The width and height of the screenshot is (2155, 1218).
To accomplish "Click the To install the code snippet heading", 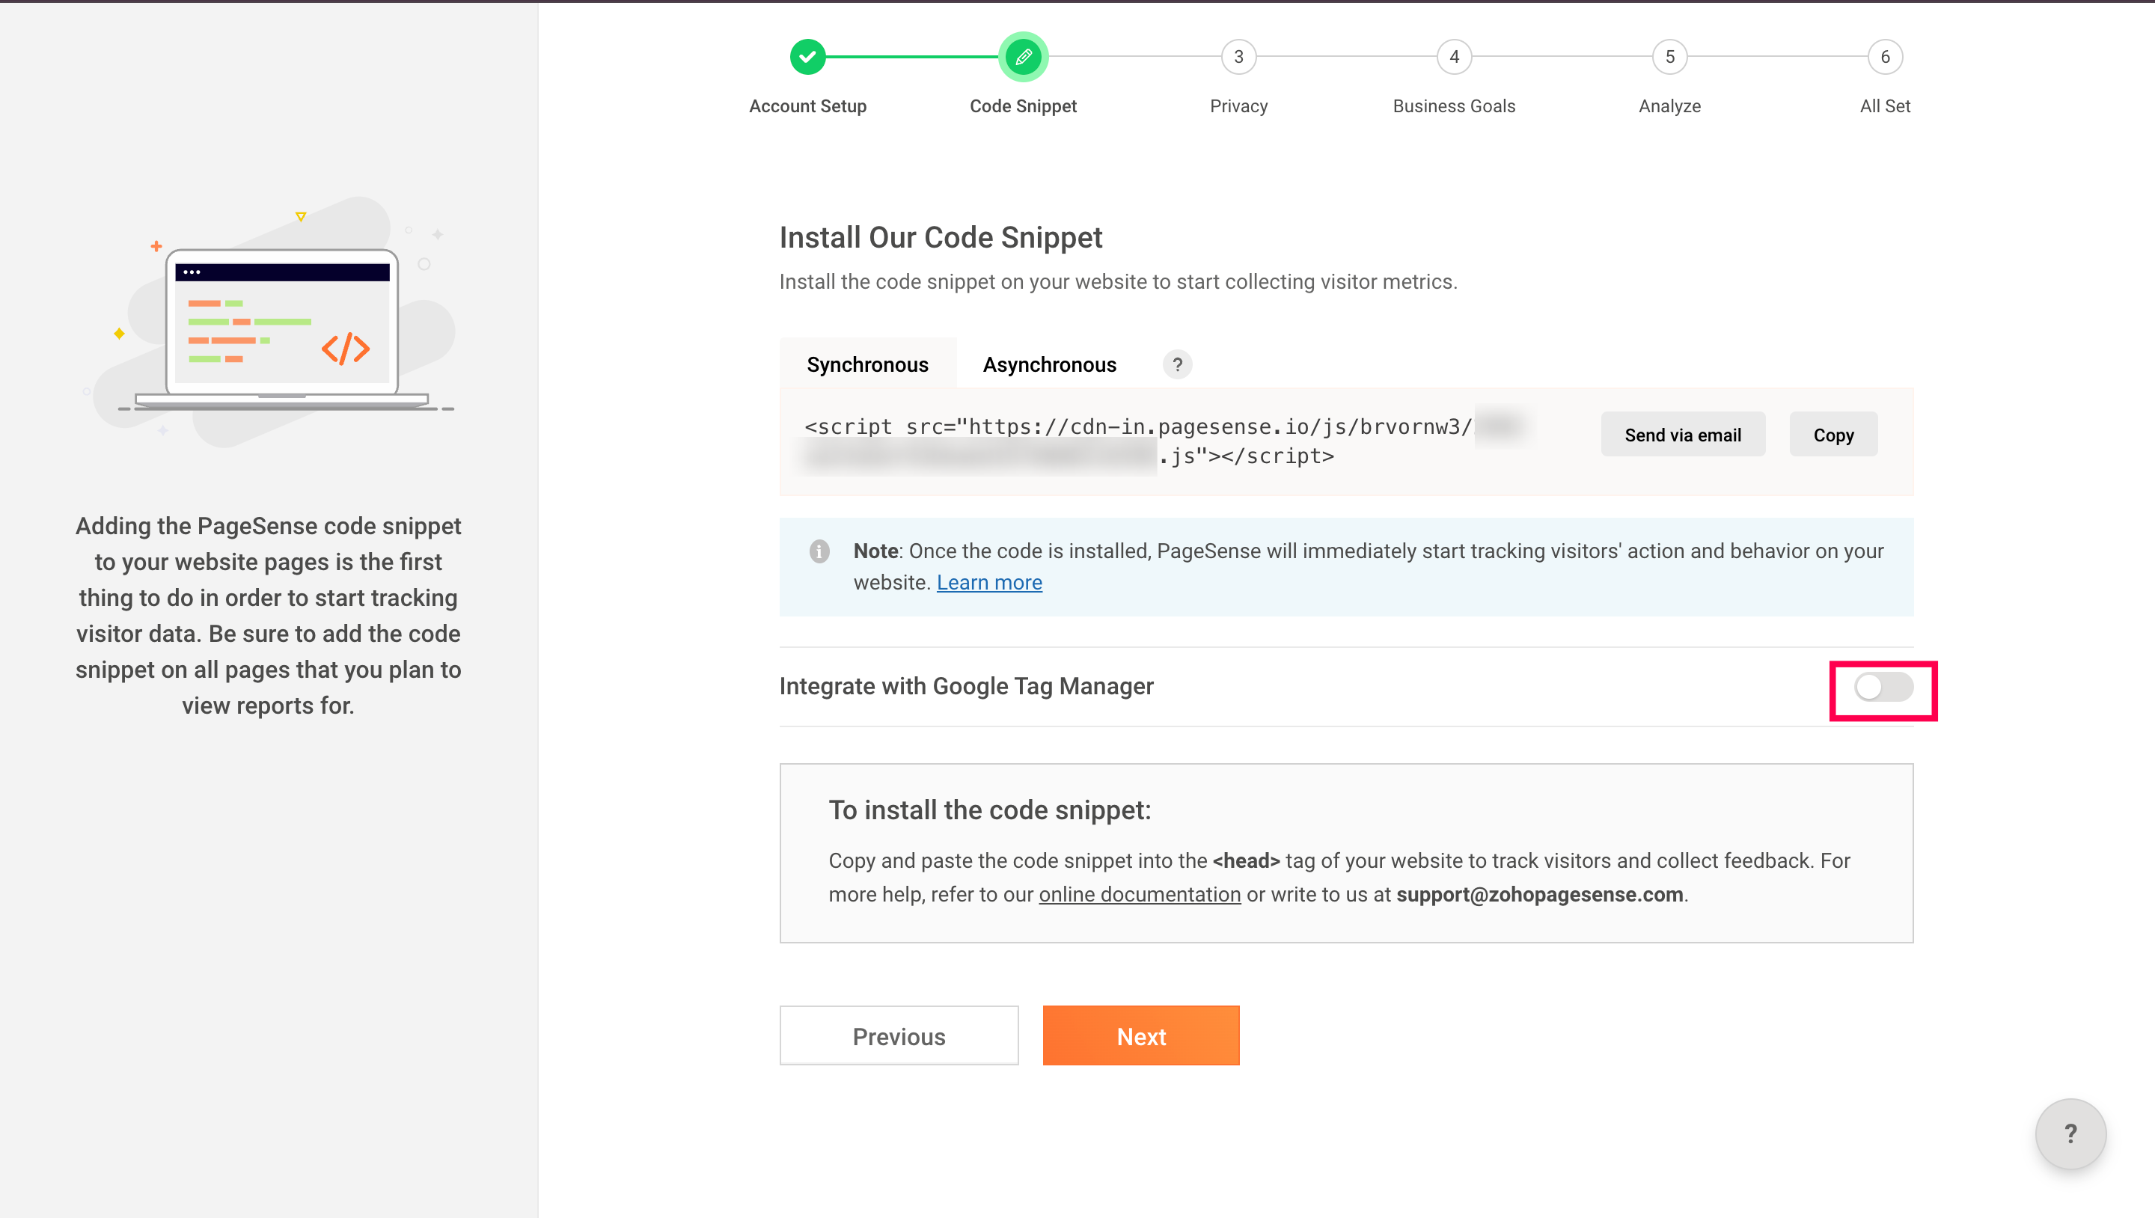I will tap(990, 810).
